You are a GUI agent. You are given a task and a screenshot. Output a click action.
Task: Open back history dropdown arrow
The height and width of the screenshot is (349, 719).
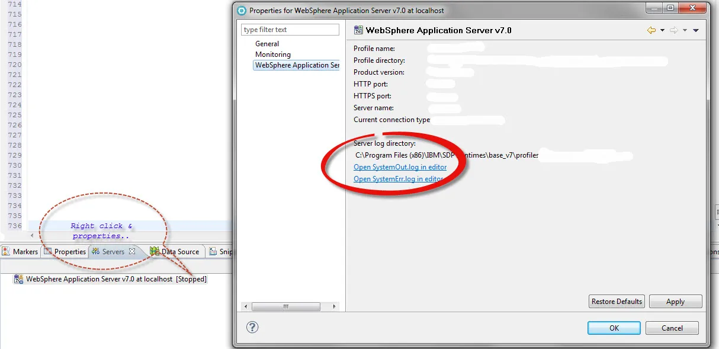(662, 30)
